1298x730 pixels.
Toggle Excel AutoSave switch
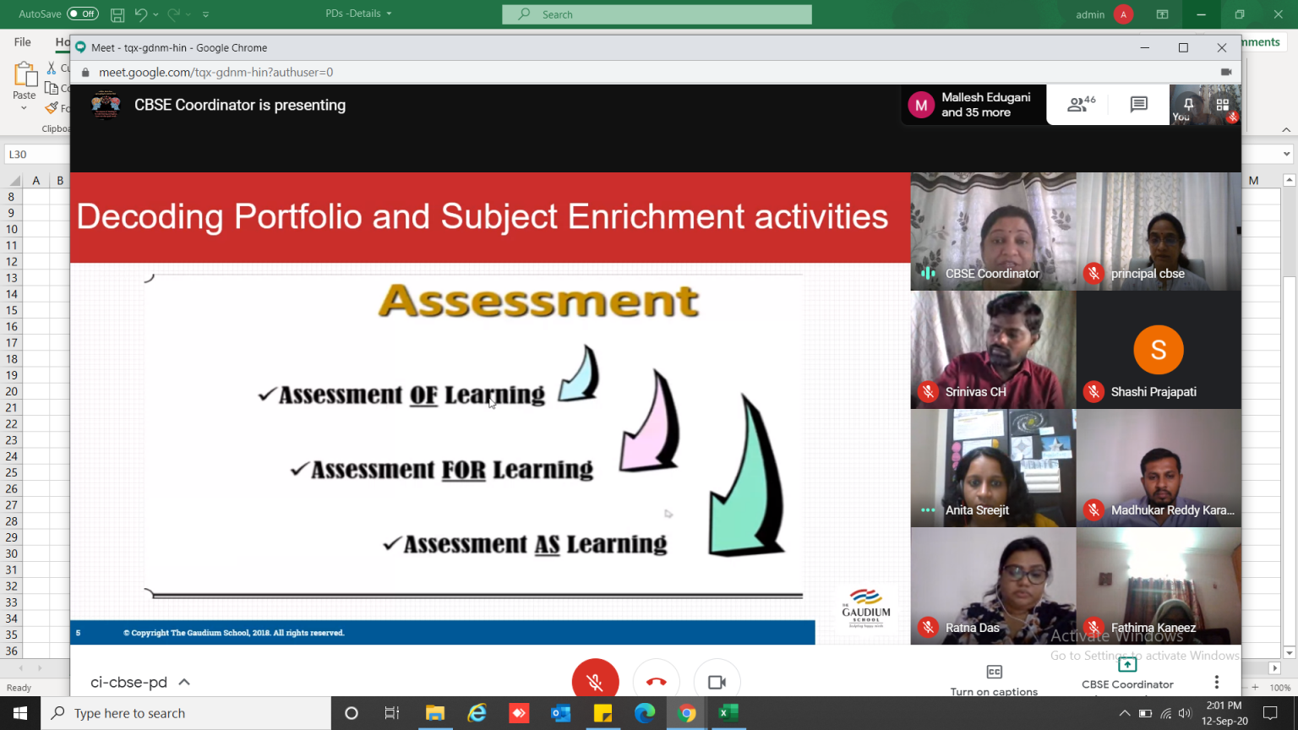coord(82,14)
